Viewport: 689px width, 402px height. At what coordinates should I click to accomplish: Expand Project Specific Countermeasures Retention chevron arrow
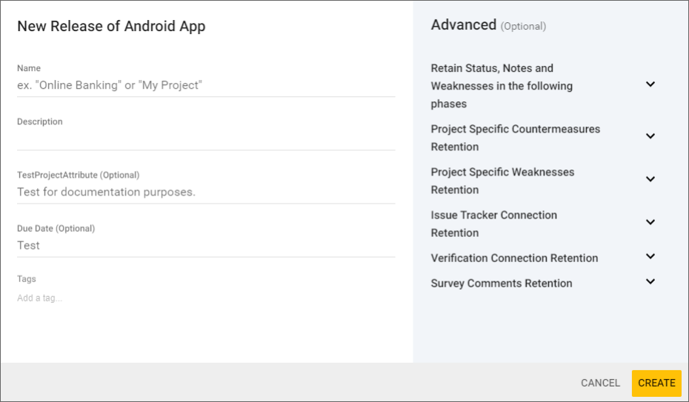pyautogui.click(x=650, y=136)
